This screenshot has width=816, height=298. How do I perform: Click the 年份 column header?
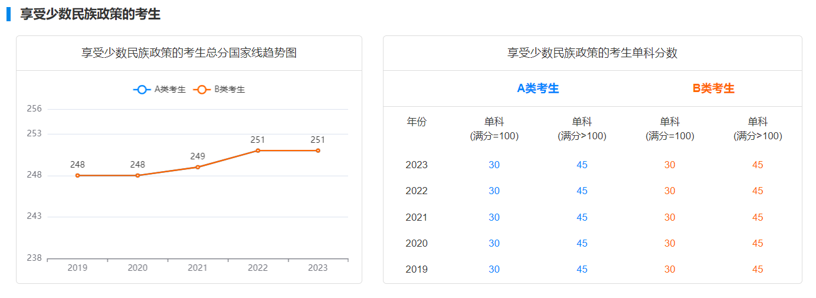coord(417,122)
